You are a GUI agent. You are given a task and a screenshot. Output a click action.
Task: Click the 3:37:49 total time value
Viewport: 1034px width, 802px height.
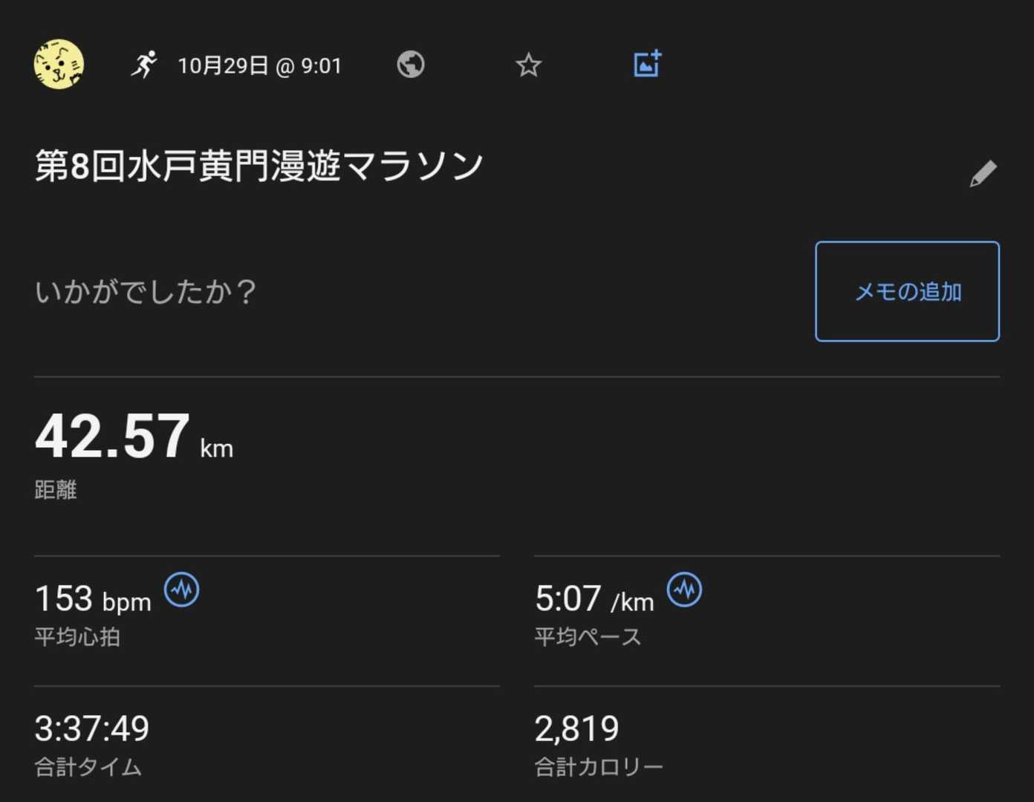92,728
